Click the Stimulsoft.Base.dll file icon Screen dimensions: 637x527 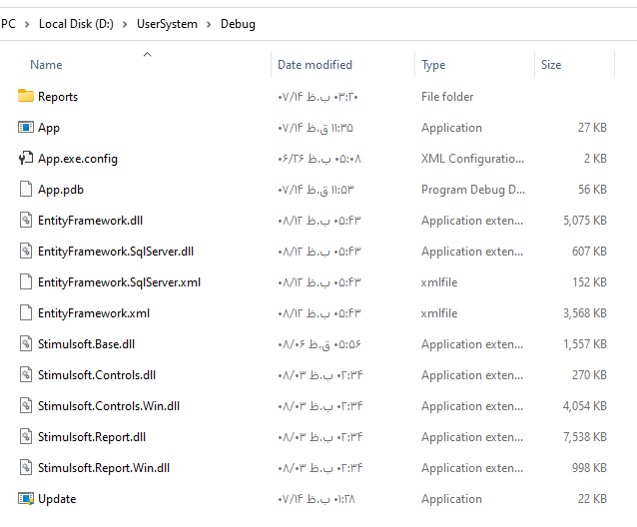tap(26, 344)
